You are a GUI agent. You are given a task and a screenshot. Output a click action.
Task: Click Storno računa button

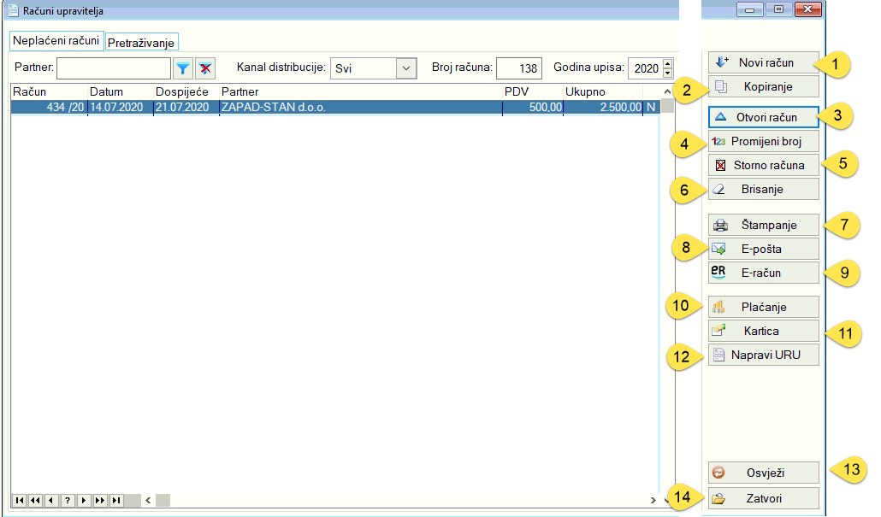[765, 166]
